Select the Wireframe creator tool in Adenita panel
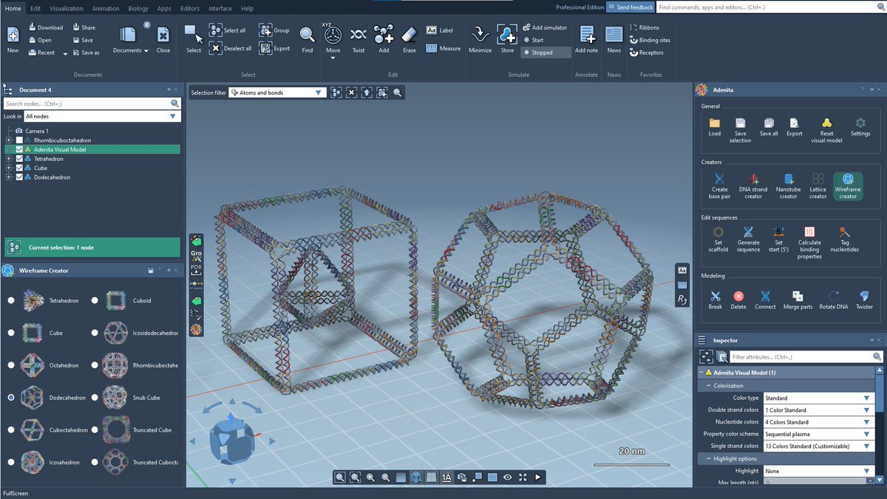The width and height of the screenshot is (887, 499). 848,185
